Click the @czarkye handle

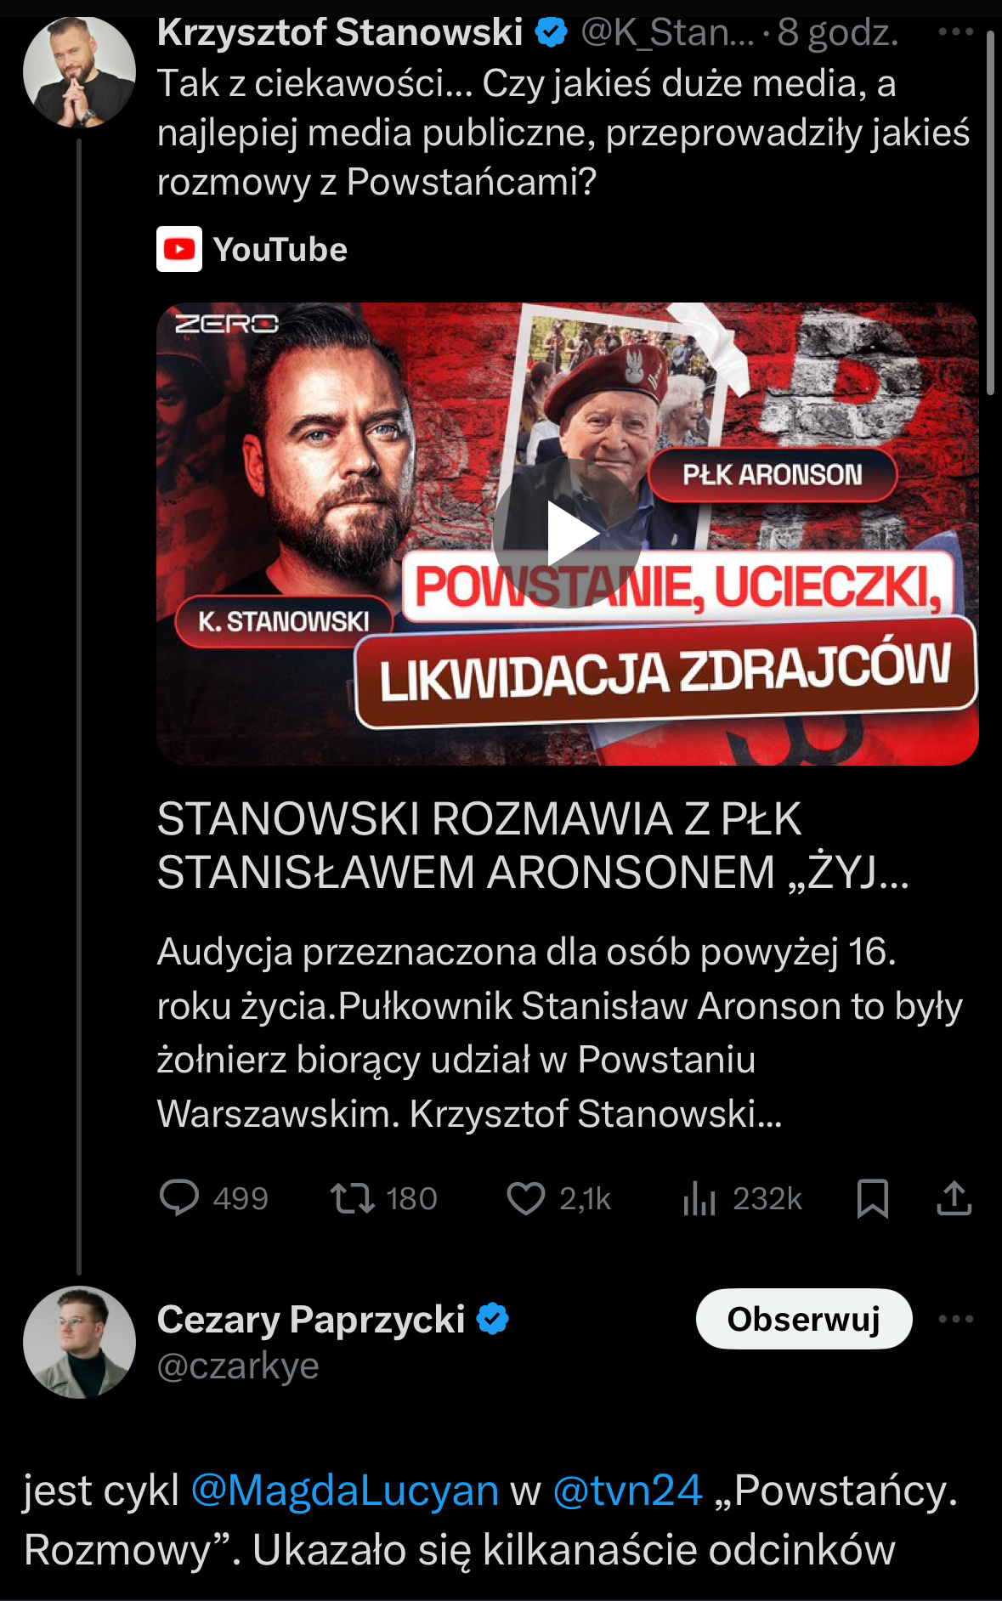pyautogui.click(x=239, y=1366)
